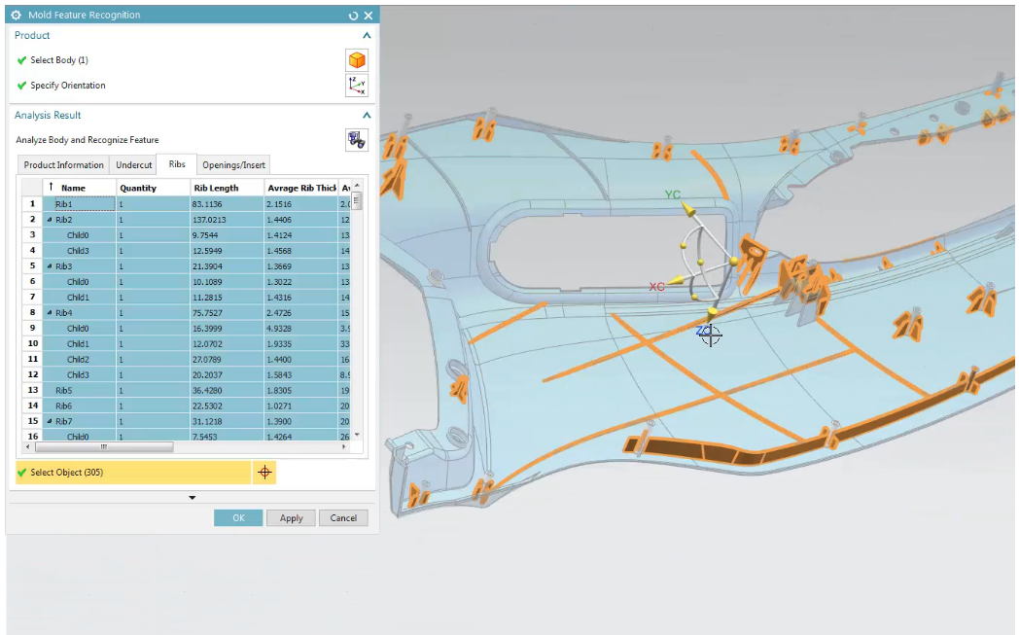Switch to the Undercut tab
Viewport: 1019px width, 635px height.
[132, 164]
